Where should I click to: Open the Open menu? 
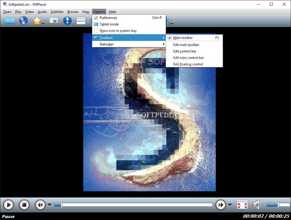point(7,12)
